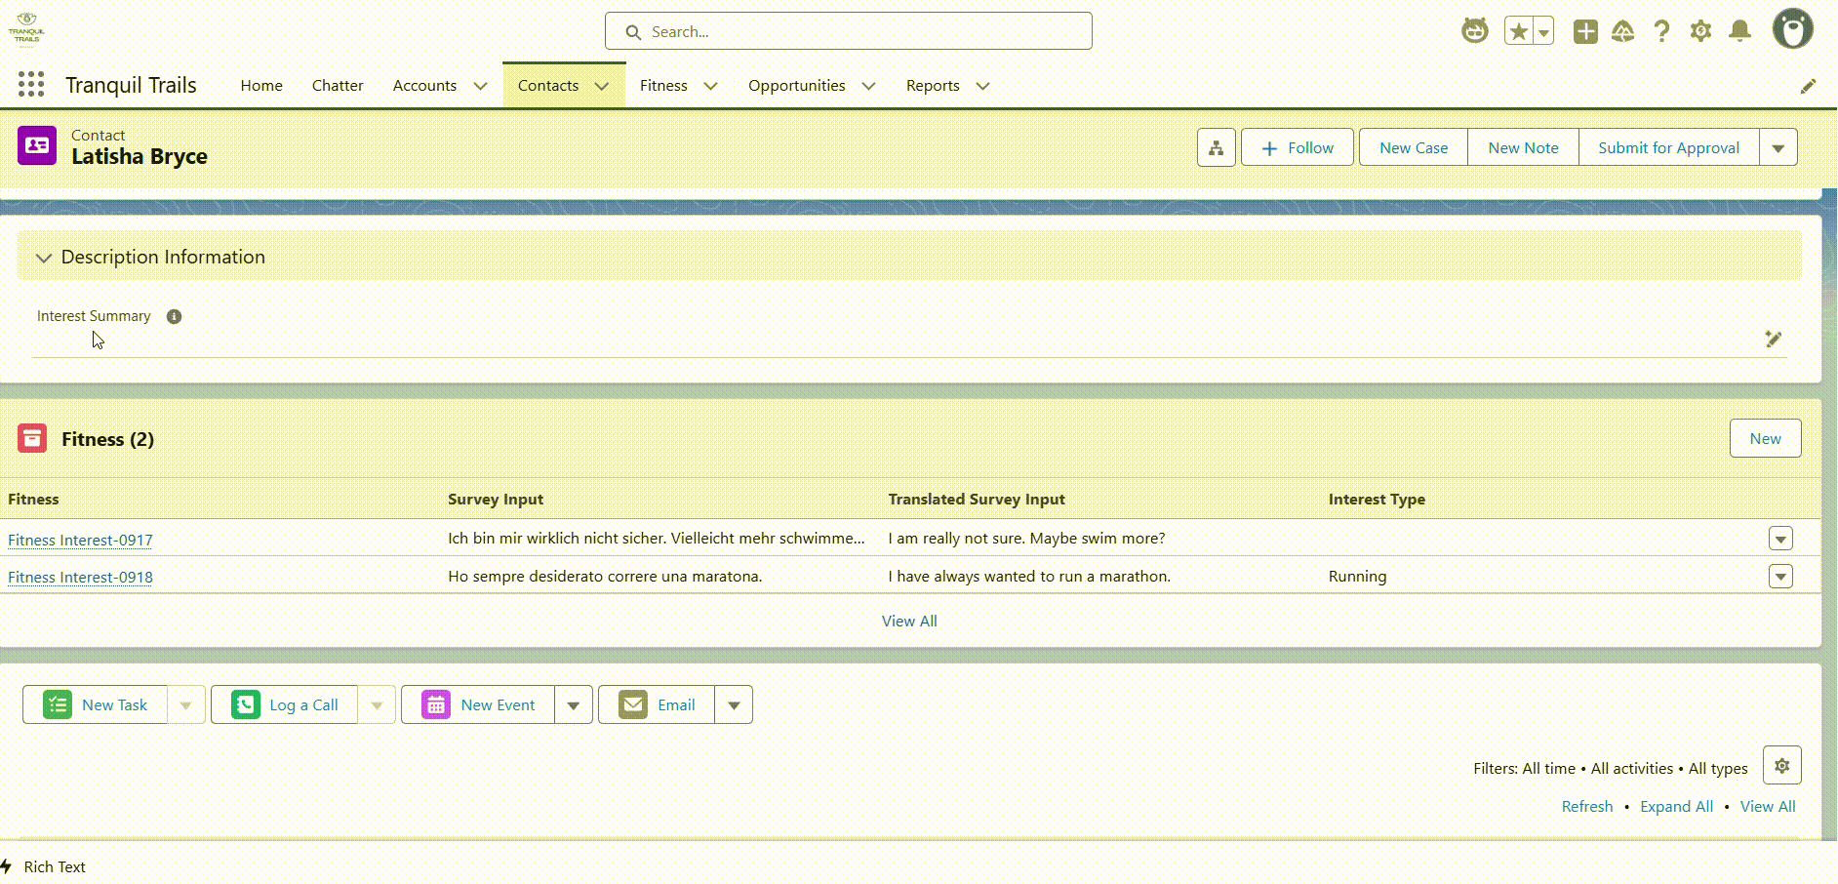Focus the global Search field
Viewport: 1838px width, 884px height.
point(848,31)
